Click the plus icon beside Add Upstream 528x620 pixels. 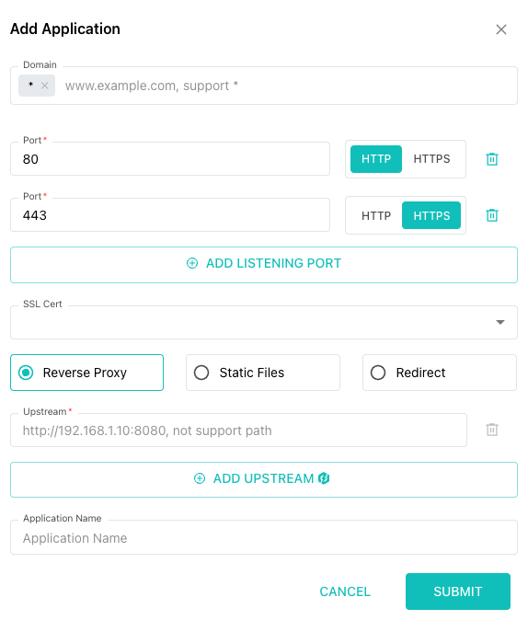click(200, 478)
